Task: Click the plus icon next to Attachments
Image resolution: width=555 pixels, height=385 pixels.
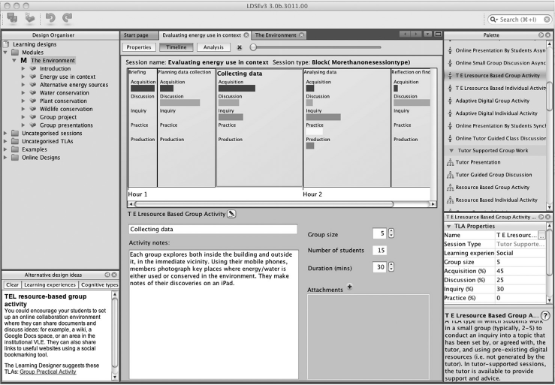Action: click(349, 287)
